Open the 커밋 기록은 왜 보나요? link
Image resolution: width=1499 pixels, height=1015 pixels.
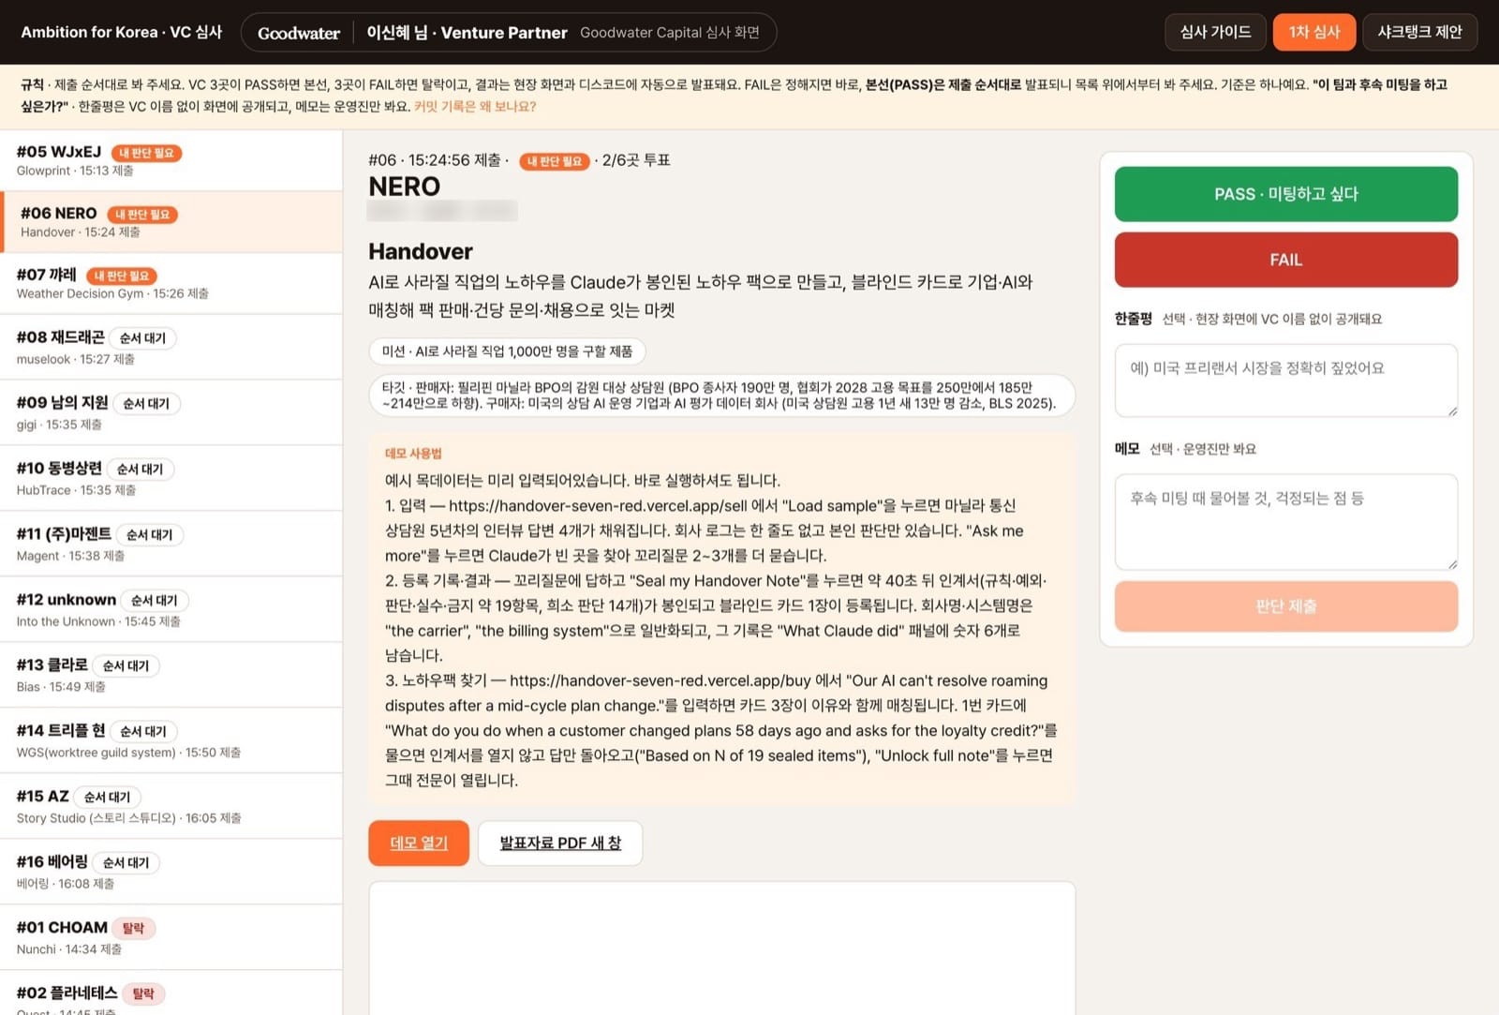475,106
